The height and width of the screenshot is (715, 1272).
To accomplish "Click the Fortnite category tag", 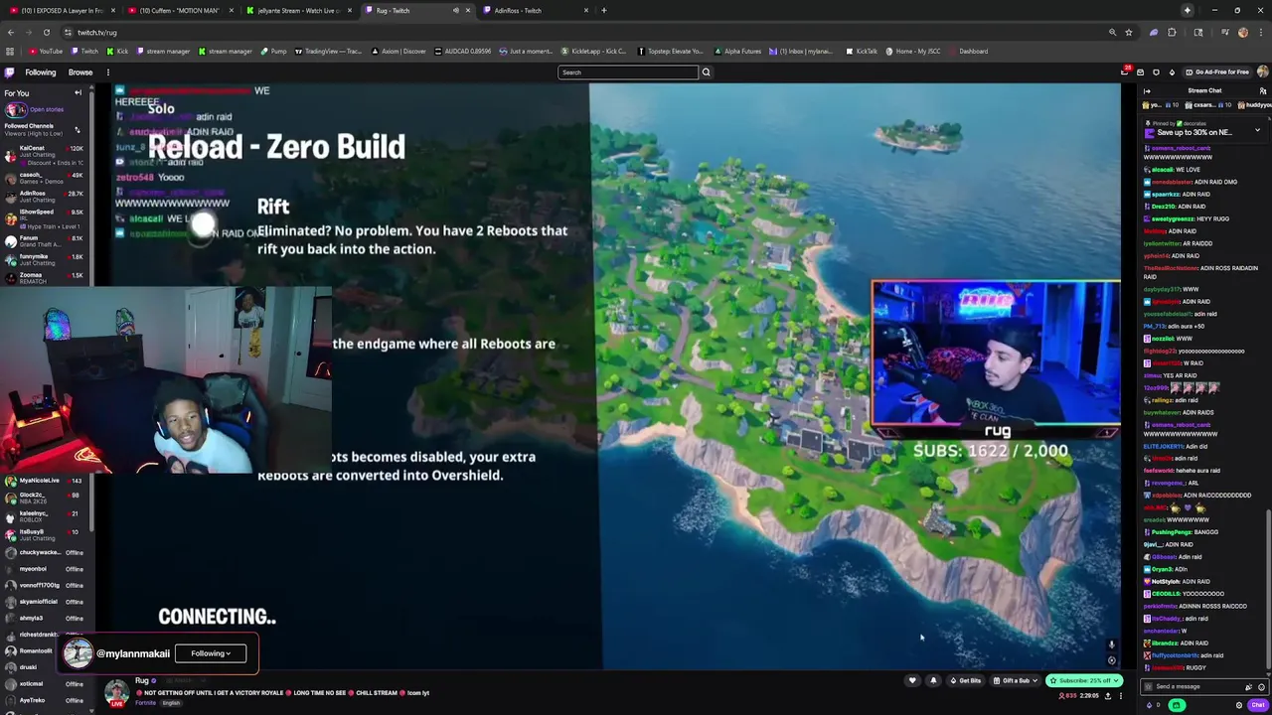I will [x=145, y=703].
